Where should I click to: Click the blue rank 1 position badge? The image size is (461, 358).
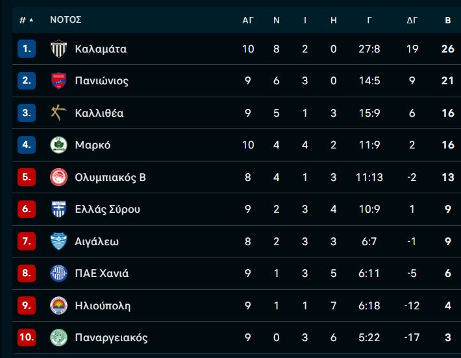[x=27, y=49]
